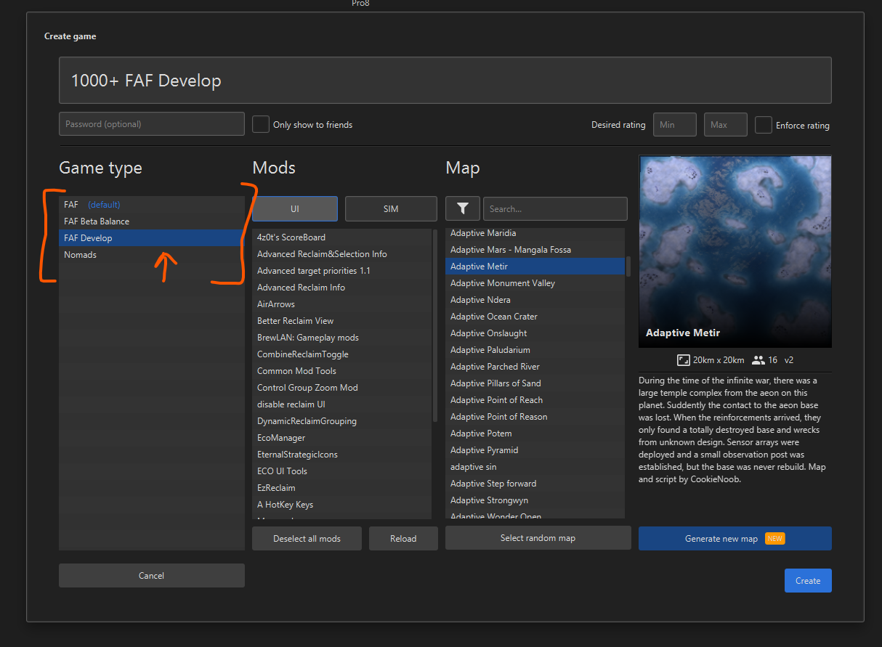882x647 pixels.
Task: Choose the adaptive sin map
Action: (x=535, y=467)
